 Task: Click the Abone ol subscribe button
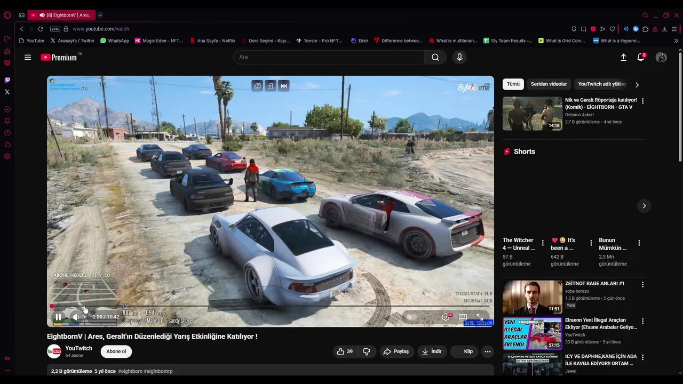click(116, 351)
